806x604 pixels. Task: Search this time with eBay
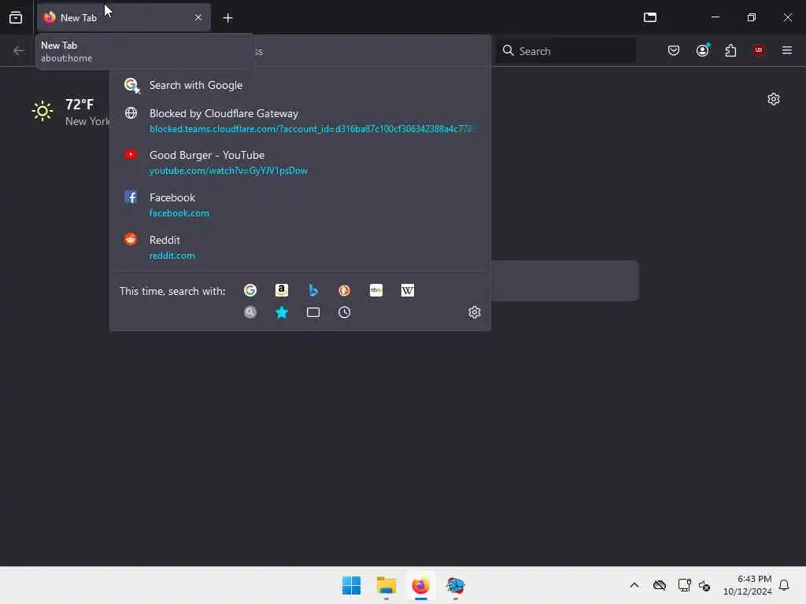[376, 291]
